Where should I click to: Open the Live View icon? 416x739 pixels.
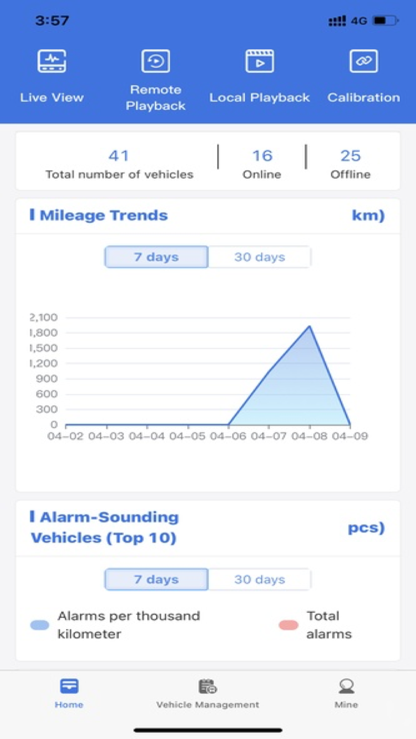click(52, 61)
